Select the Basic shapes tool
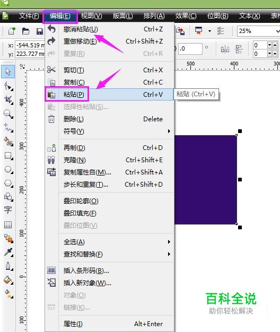The height and width of the screenshot is (332, 280). (8, 197)
